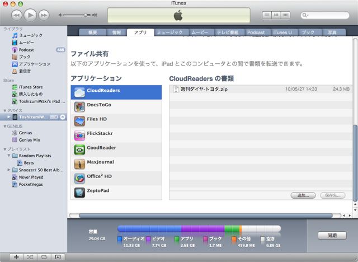Image resolution: width=358 pixels, height=262 pixels.
Task: Open the Never Played smart playlist icon
Action: click(15, 177)
